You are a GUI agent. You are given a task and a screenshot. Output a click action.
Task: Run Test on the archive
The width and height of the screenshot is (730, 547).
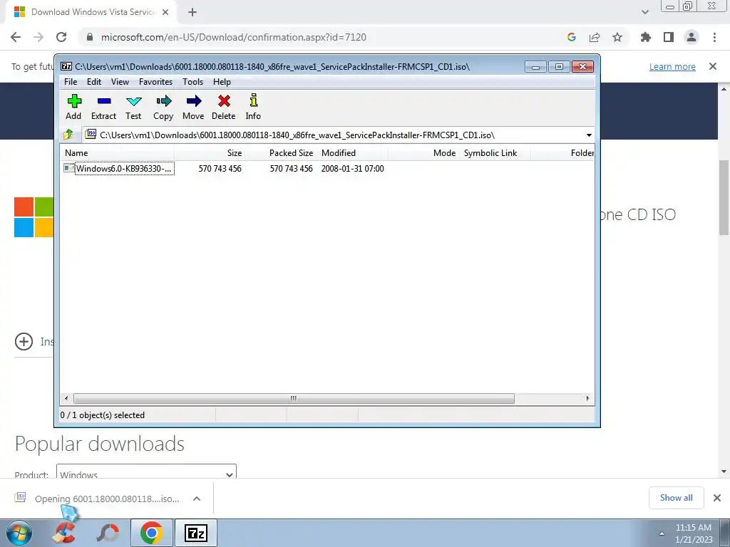click(133, 101)
